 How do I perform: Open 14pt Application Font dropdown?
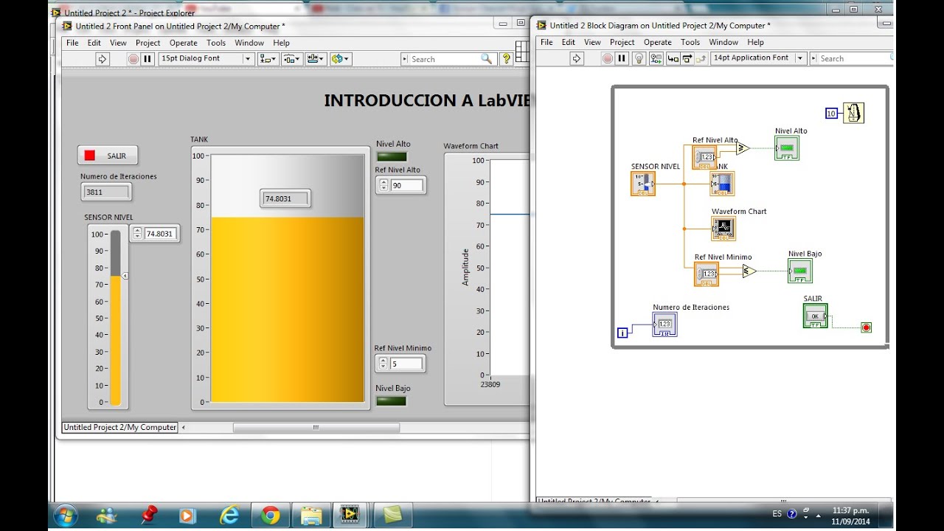(x=758, y=58)
